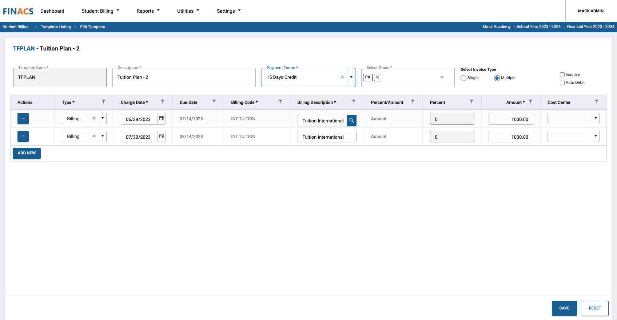Filter the Billing Code column
The image size is (617, 320).
tap(280, 102)
